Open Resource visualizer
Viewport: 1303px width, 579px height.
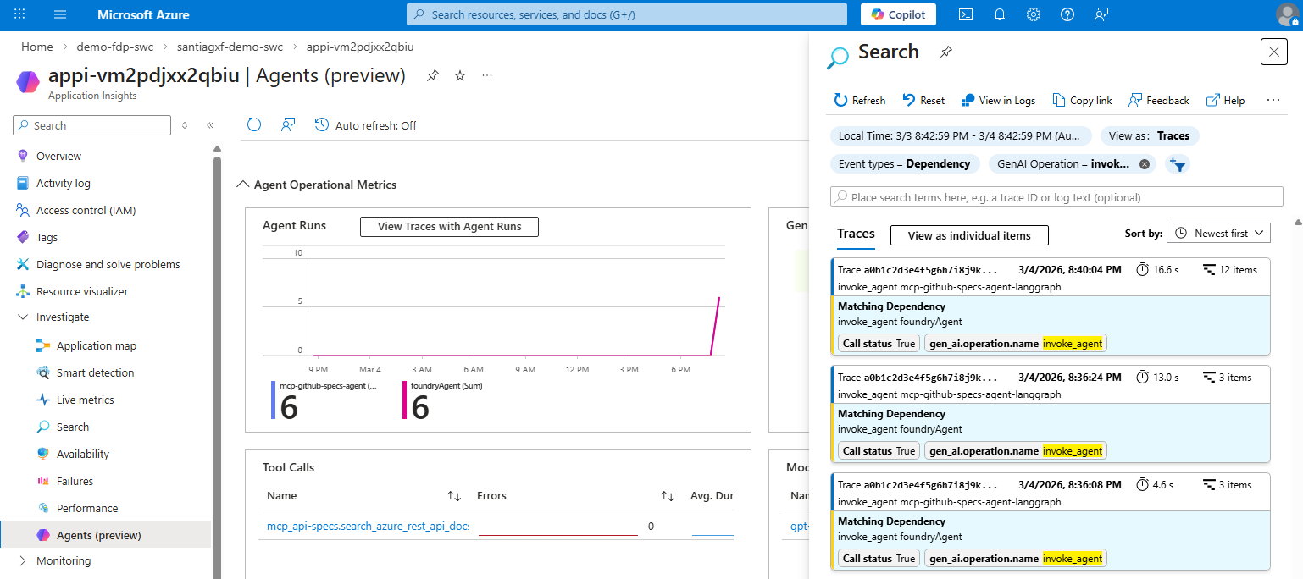click(x=82, y=291)
